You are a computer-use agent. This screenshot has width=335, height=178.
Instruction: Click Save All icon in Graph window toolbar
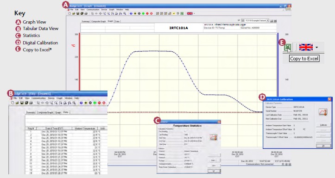[x=82, y=13]
